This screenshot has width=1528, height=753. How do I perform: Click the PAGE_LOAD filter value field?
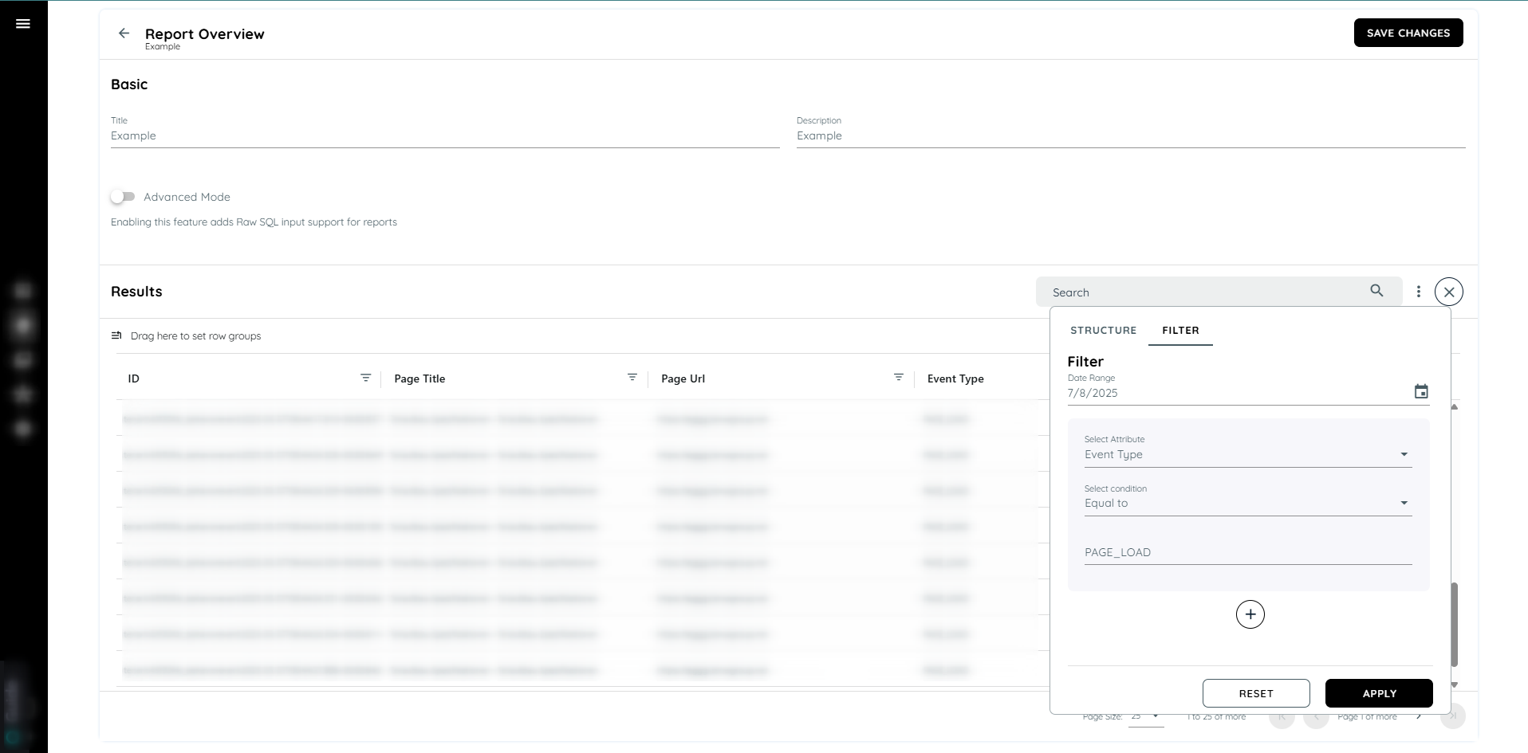click(x=1247, y=552)
